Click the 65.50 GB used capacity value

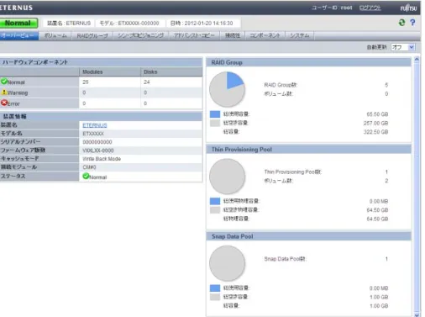(377, 114)
